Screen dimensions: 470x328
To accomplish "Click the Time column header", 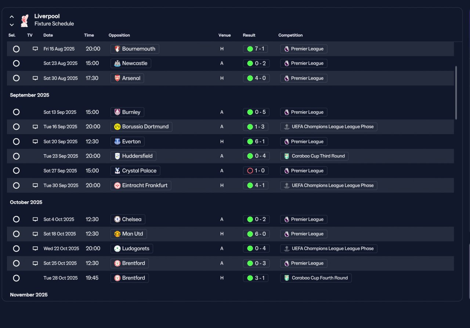I will point(89,35).
